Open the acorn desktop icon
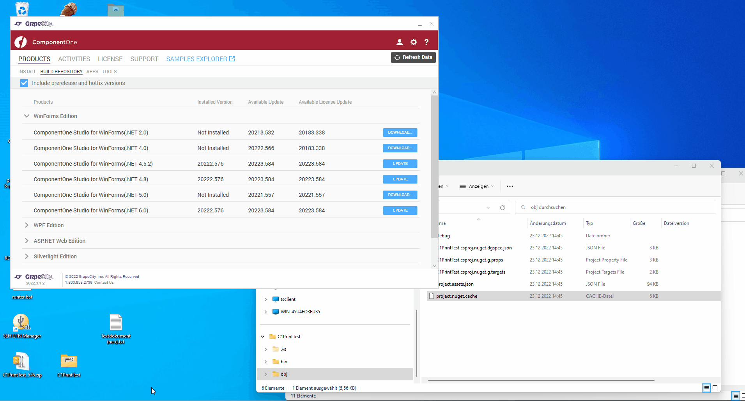 (69, 9)
